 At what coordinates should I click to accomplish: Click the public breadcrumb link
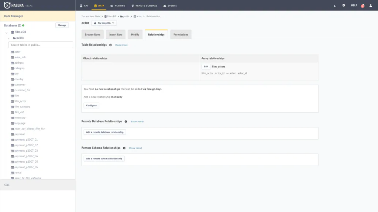coord(125,16)
